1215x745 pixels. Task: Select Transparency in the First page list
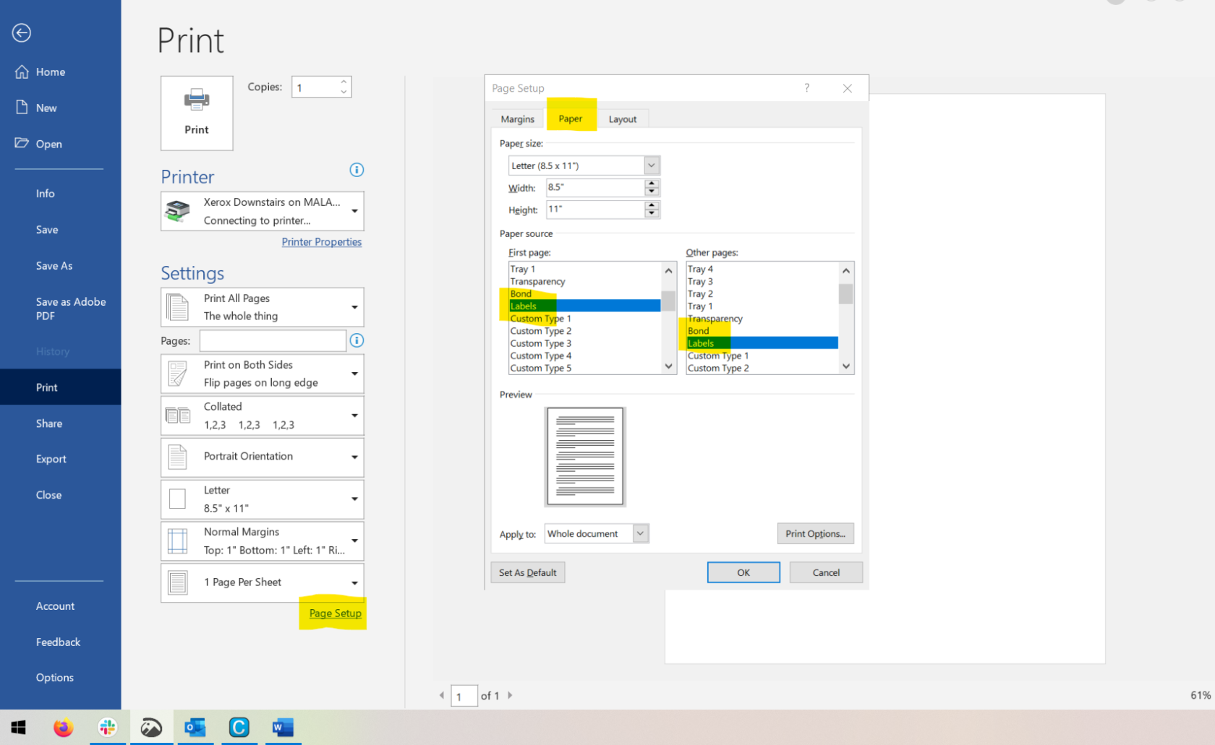(537, 281)
